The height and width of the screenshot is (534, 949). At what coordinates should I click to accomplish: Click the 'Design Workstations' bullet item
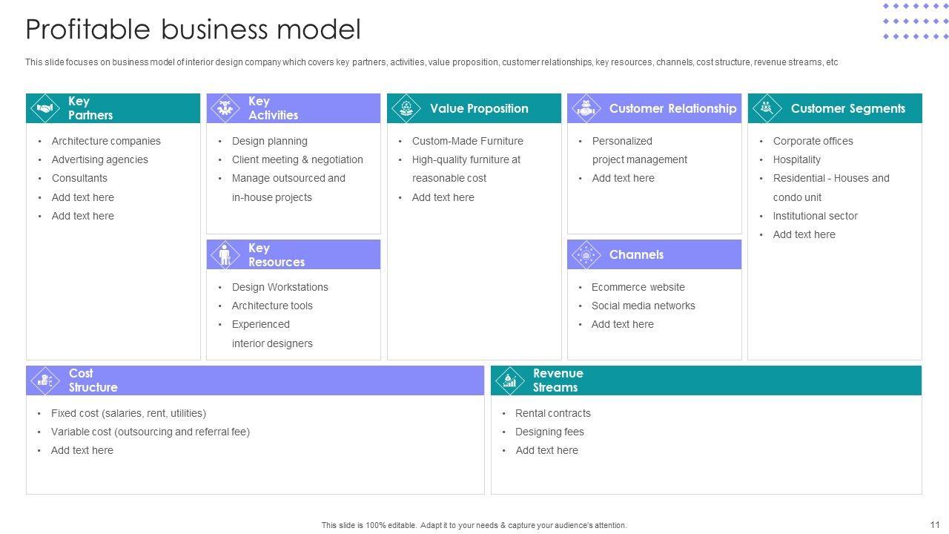coord(280,287)
